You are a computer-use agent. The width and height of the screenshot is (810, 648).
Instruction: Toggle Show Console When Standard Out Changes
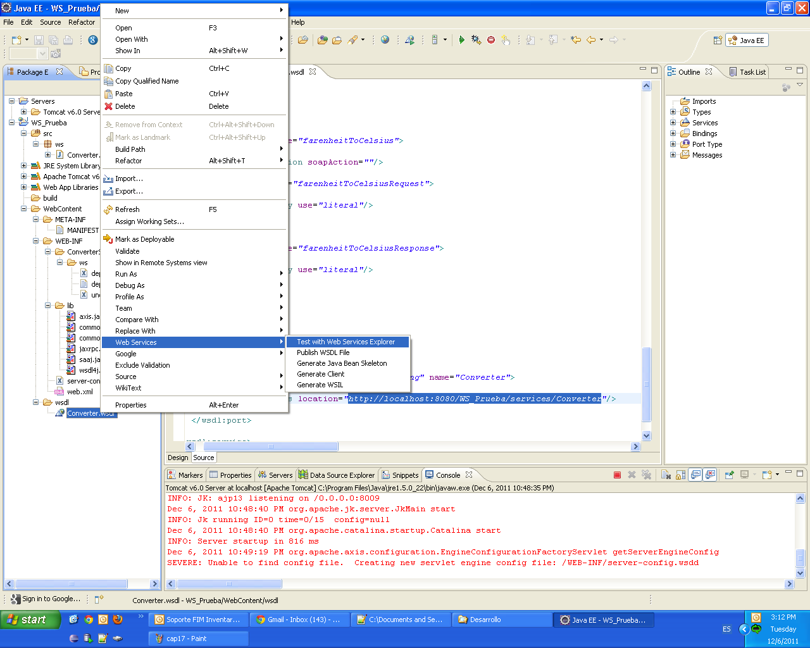click(695, 475)
